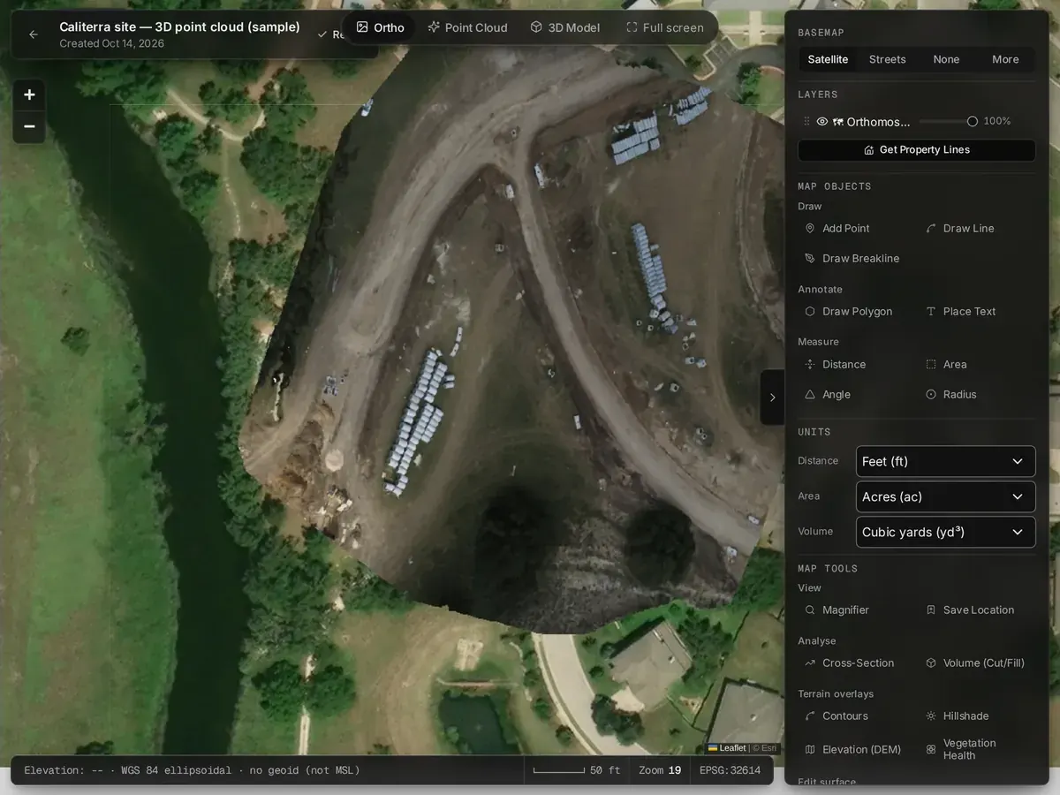Launch the Cross-Section analysis tool
The image size is (1060, 795).
(850, 662)
